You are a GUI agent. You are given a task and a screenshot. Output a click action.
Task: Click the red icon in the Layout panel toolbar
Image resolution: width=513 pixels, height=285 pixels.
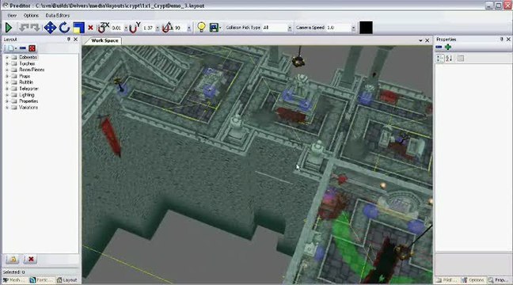(x=32, y=48)
